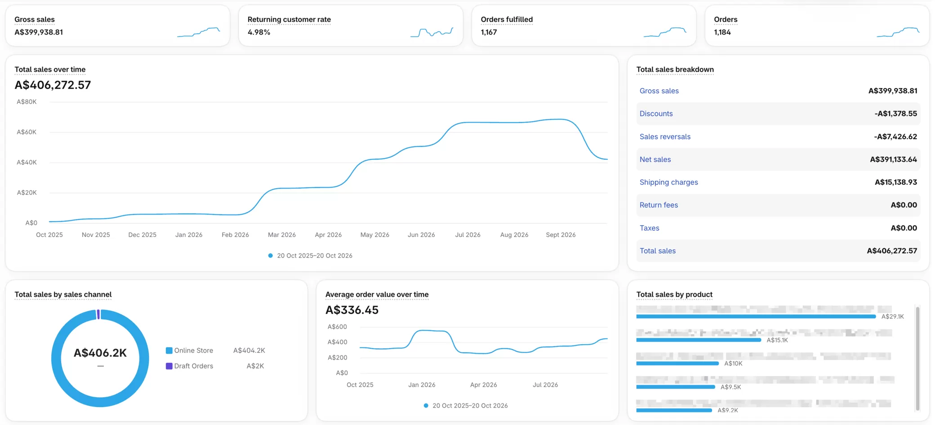This screenshot has height=425, width=935.
Task: Click the blue Online Store legend swatch
Action: pyautogui.click(x=169, y=351)
